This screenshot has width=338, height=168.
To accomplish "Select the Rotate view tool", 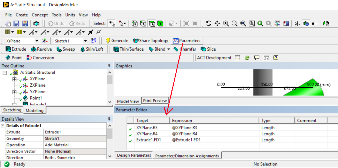I will [209, 23].
